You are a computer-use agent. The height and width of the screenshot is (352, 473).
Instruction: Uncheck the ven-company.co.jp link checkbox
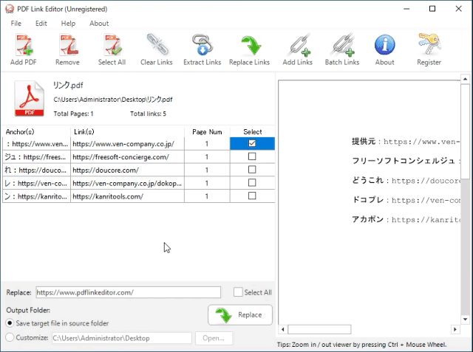tap(252, 143)
